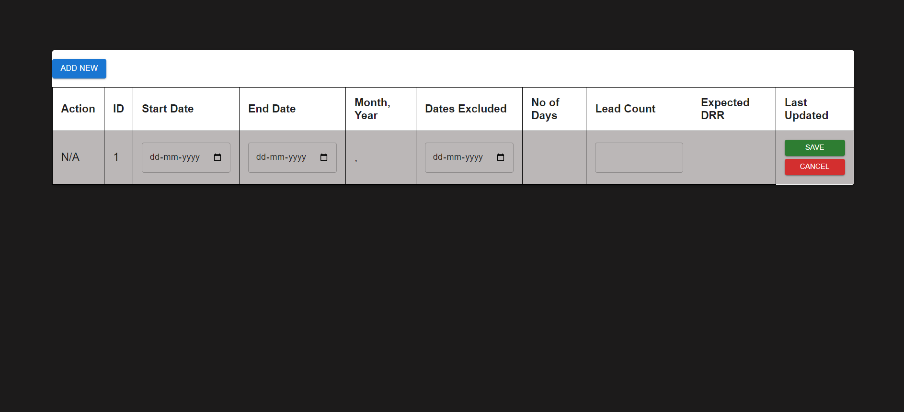The image size is (904, 412).
Task: Select the No of Days column header
Action: pyautogui.click(x=545, y=109)
